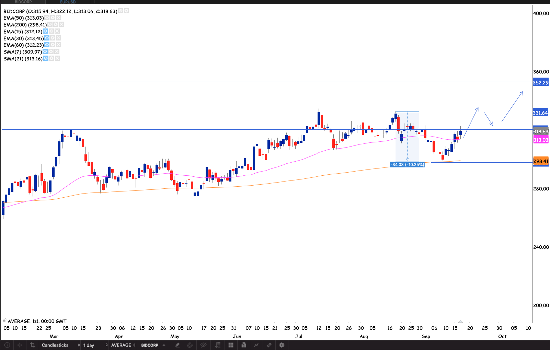Activate the crop tool in toolbar
The height and width of the screenshot is (350, 550).
[x=33, y=345]
